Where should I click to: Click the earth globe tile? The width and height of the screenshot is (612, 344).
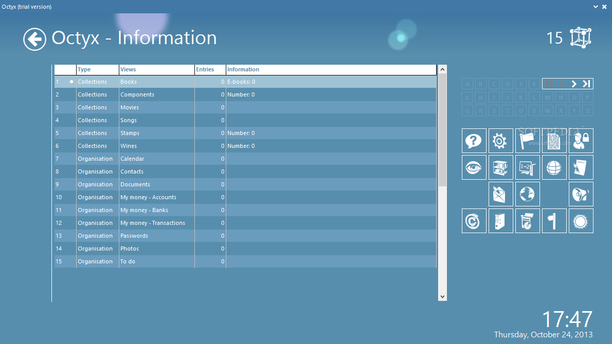527,194
